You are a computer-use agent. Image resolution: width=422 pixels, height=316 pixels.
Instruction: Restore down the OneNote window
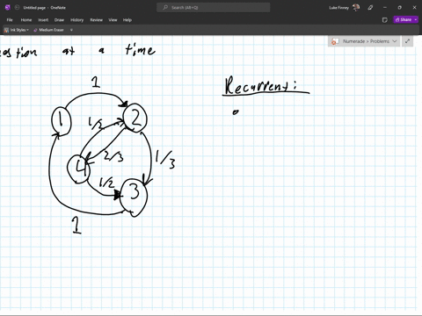click(400, 8)
